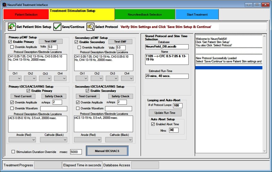Click the Save/Continue checkmark icon
Image resolution: width=272 pixels, height=172 pixels.
coord(57,27)
